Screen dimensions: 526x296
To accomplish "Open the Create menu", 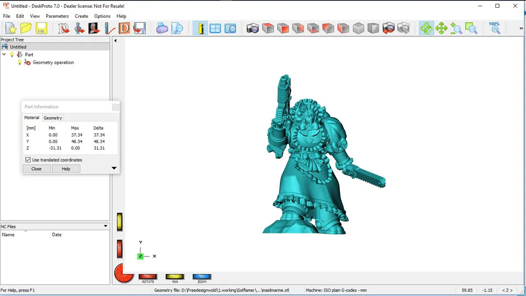I will click(81, 16).
